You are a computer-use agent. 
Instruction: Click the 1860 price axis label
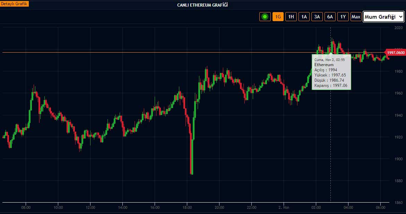(398, 203)
